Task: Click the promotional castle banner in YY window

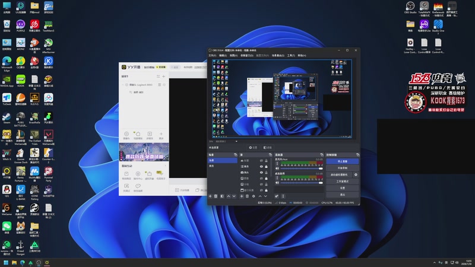Action: 144,152
